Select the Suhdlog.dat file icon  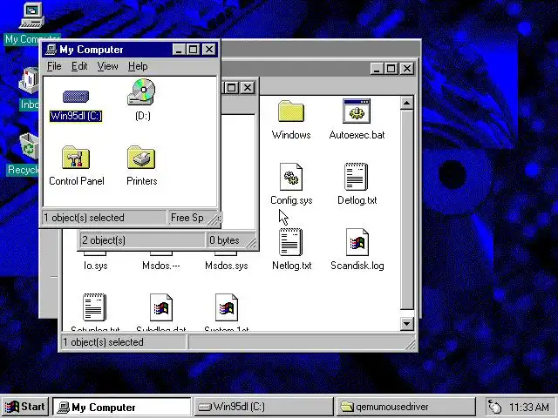(160, 307)
